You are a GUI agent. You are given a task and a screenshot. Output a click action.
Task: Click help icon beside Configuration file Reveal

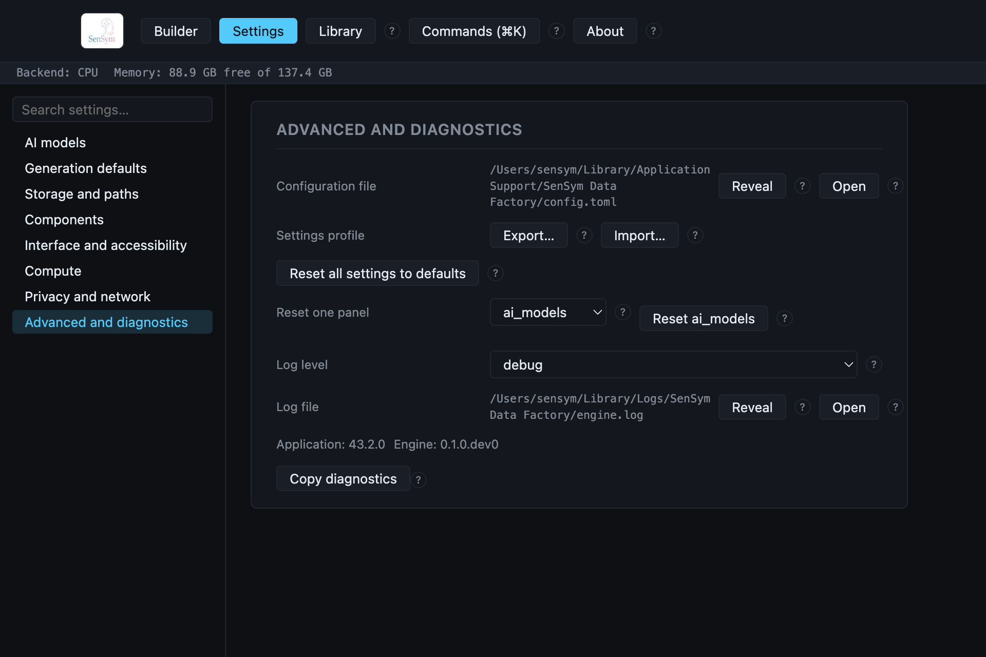[803, 186]
